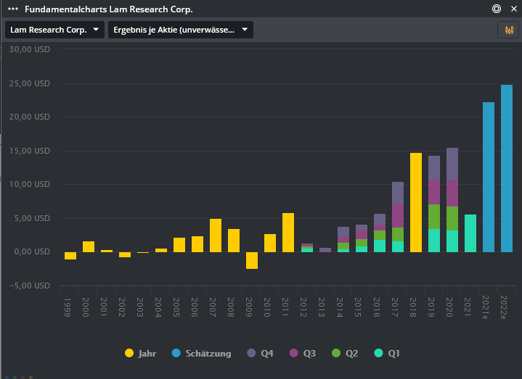Click the −5,00 USD axis label
The width and height of the screenshot is (522, 379).
click(x=30, y=286)
